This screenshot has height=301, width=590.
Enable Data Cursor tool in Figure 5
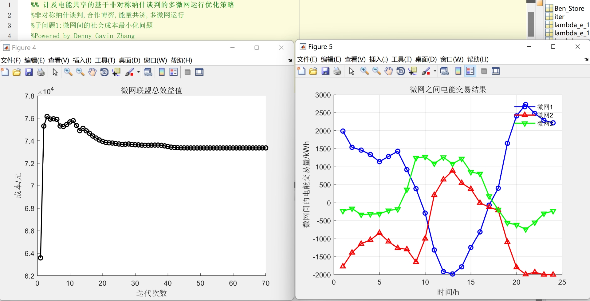[x=413, y=71]
